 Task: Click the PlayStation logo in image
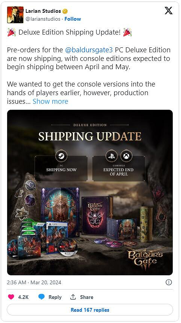112,156
